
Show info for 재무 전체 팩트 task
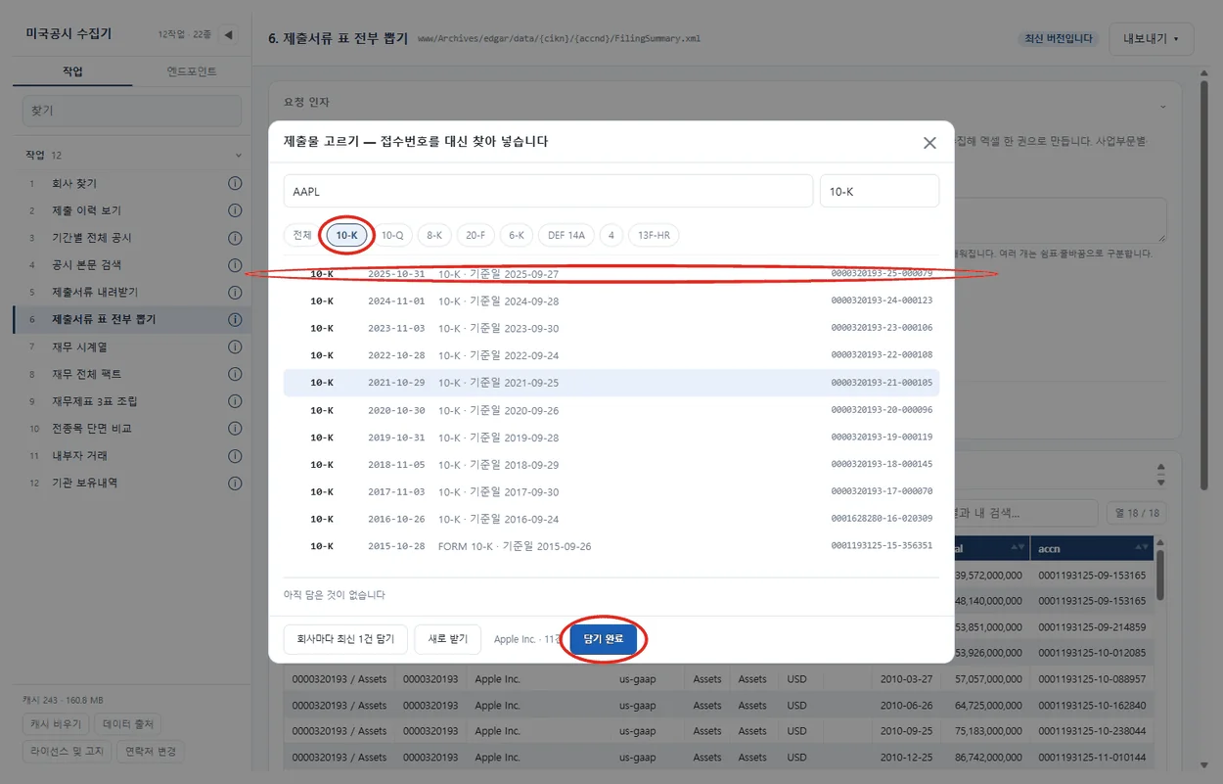235,374
